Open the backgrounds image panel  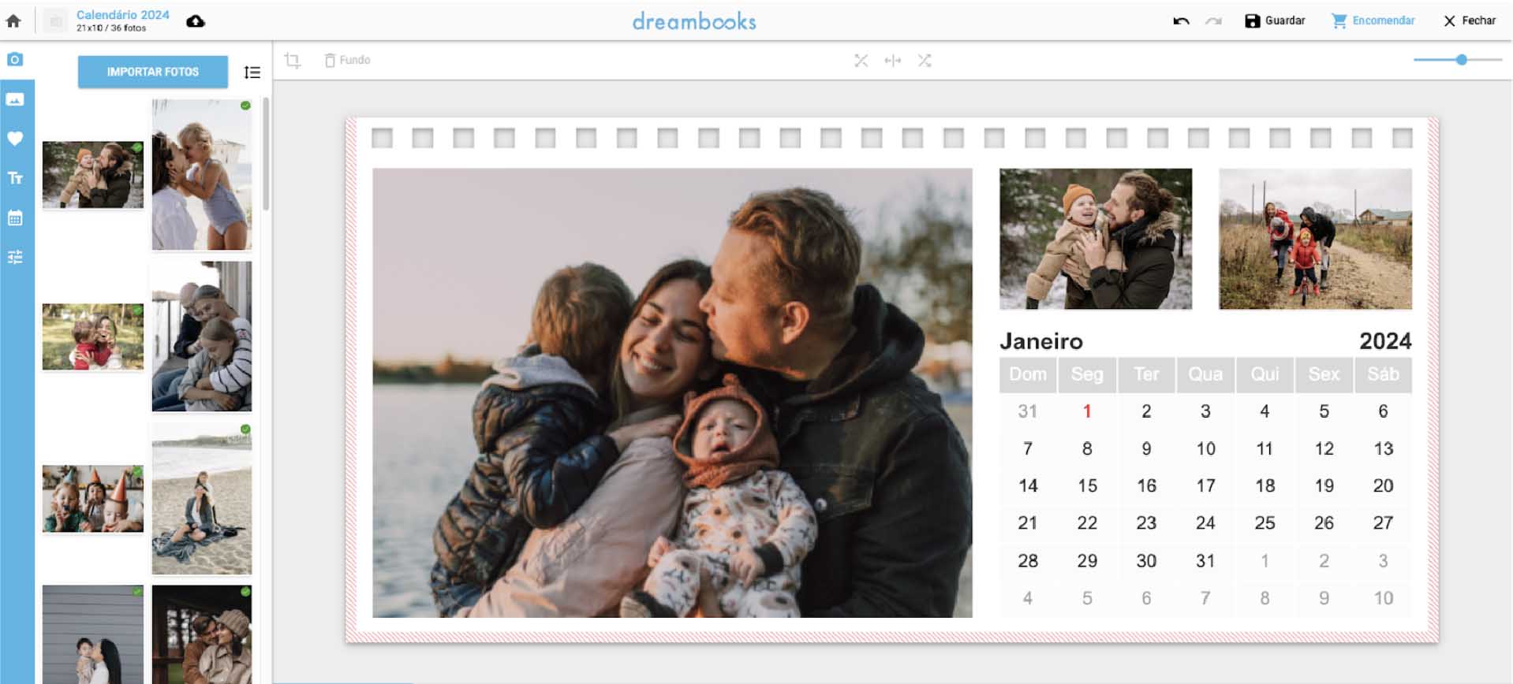pyautogui.click(x=15, y=99)
